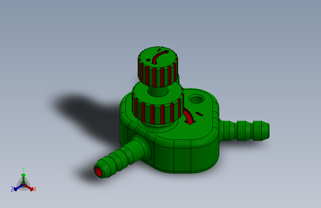Select the right barbed hose fitting
Screen dimensions: 321x208
coord(244,131)
